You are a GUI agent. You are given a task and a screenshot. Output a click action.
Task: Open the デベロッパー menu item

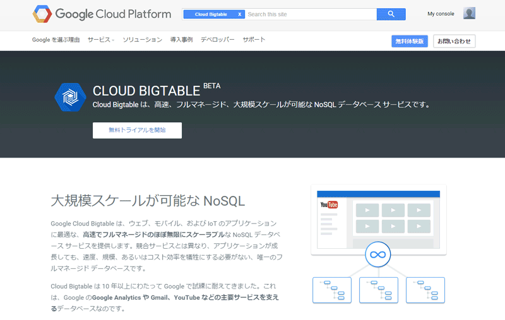tap(217, 40)
